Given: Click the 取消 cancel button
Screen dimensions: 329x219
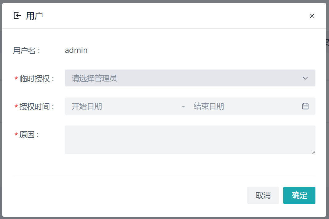Looking at the screenshot, I should tap(263, 195).
